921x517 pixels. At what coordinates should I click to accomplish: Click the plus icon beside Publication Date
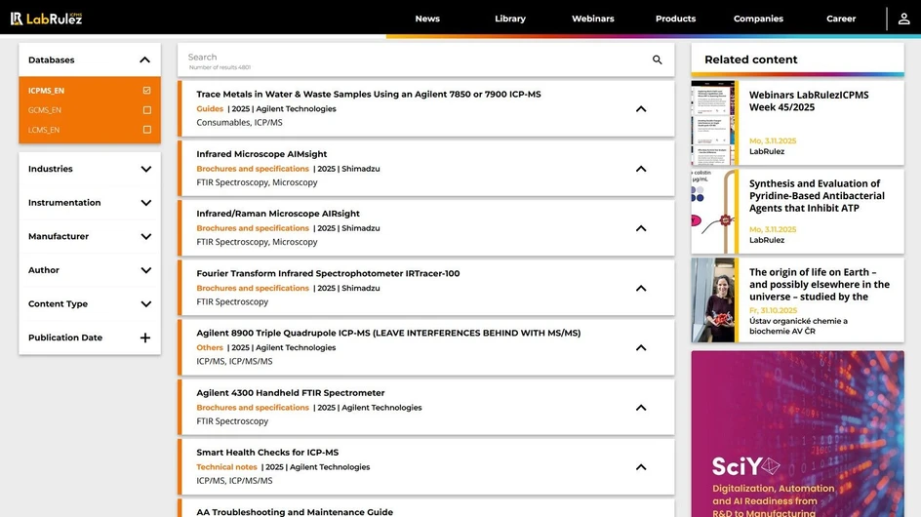tap(145, 338)
